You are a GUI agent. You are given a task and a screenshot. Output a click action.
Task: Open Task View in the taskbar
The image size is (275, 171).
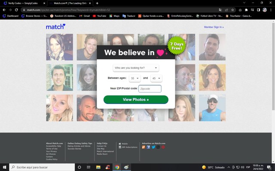(x=89, y=167)
